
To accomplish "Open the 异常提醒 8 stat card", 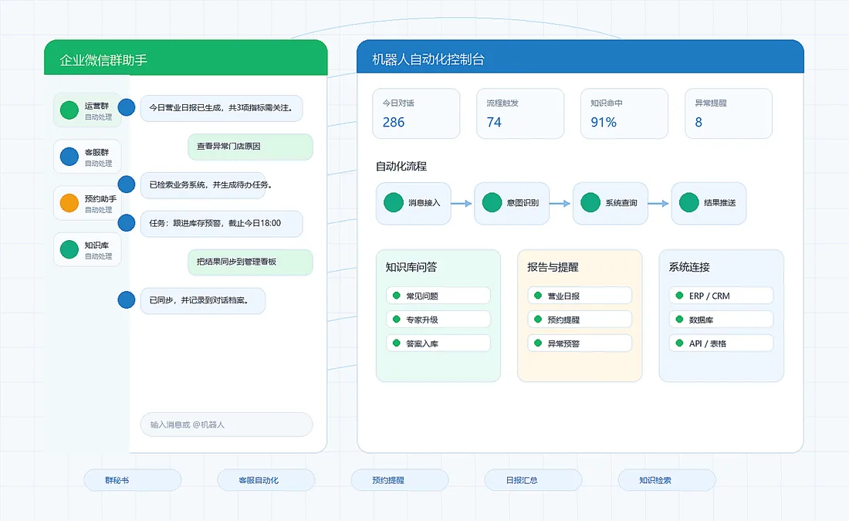I will [729, 113].
